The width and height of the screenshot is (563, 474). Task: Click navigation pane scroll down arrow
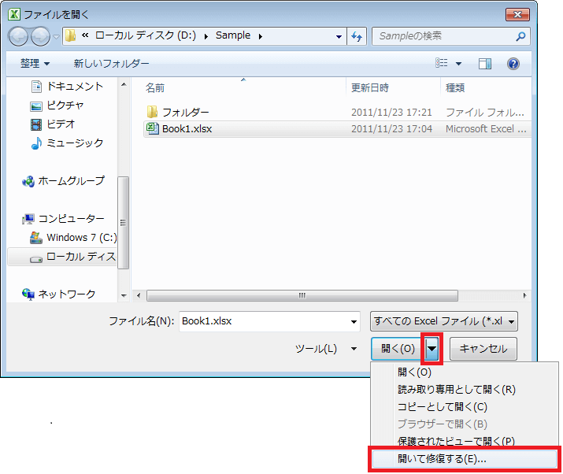(124, 296)
